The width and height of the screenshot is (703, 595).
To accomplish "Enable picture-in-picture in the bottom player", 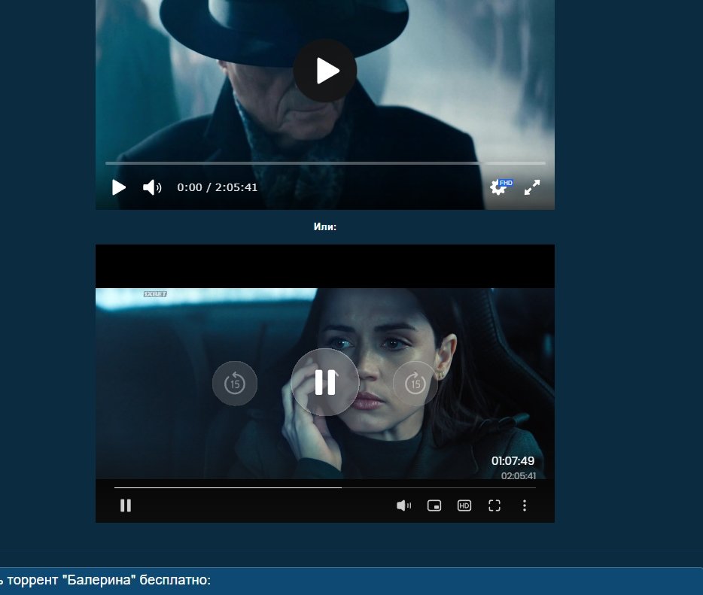I will 434,505.
